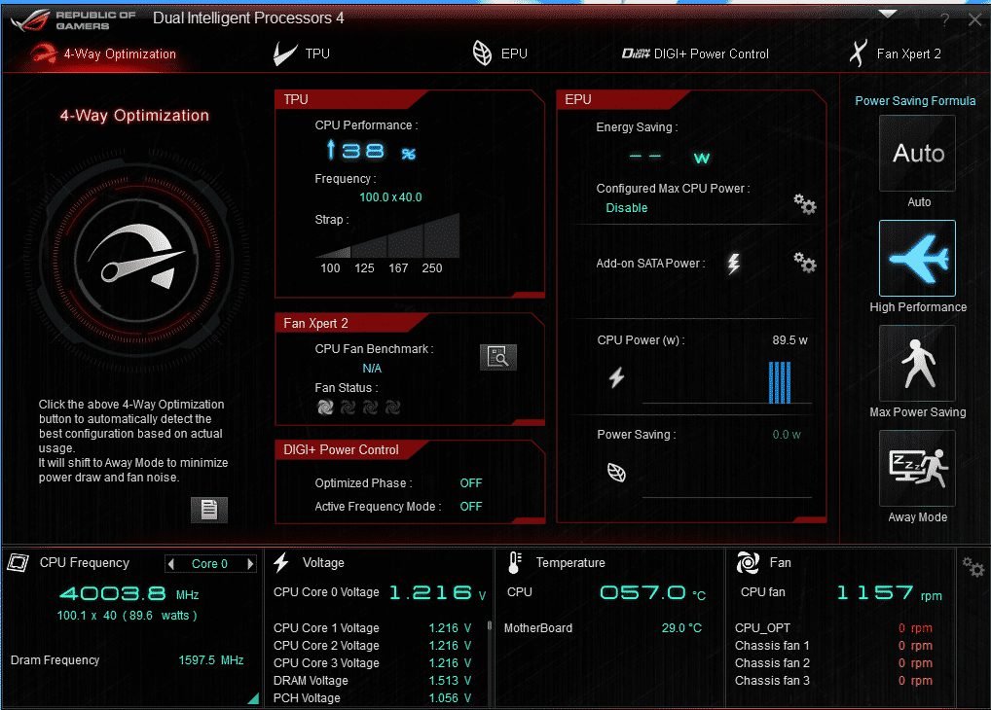
Task: Click the CPU Power bar graph
Action: [780, 382]
